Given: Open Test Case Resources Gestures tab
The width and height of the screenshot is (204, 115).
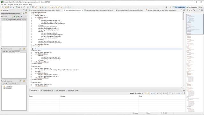Looking at the screenshot, I should (x=17, y=52).
